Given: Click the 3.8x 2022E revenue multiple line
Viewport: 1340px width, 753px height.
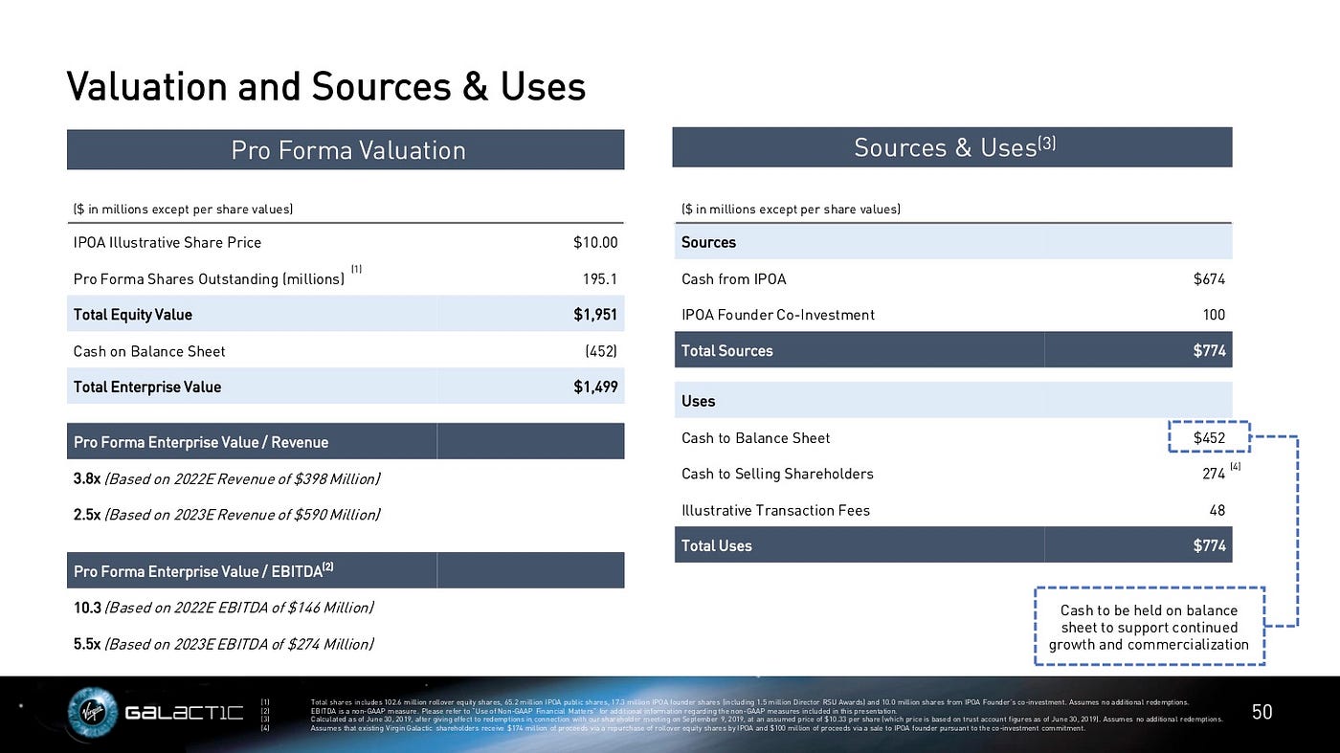Looking at the screenshot, I should pos(227,478).
